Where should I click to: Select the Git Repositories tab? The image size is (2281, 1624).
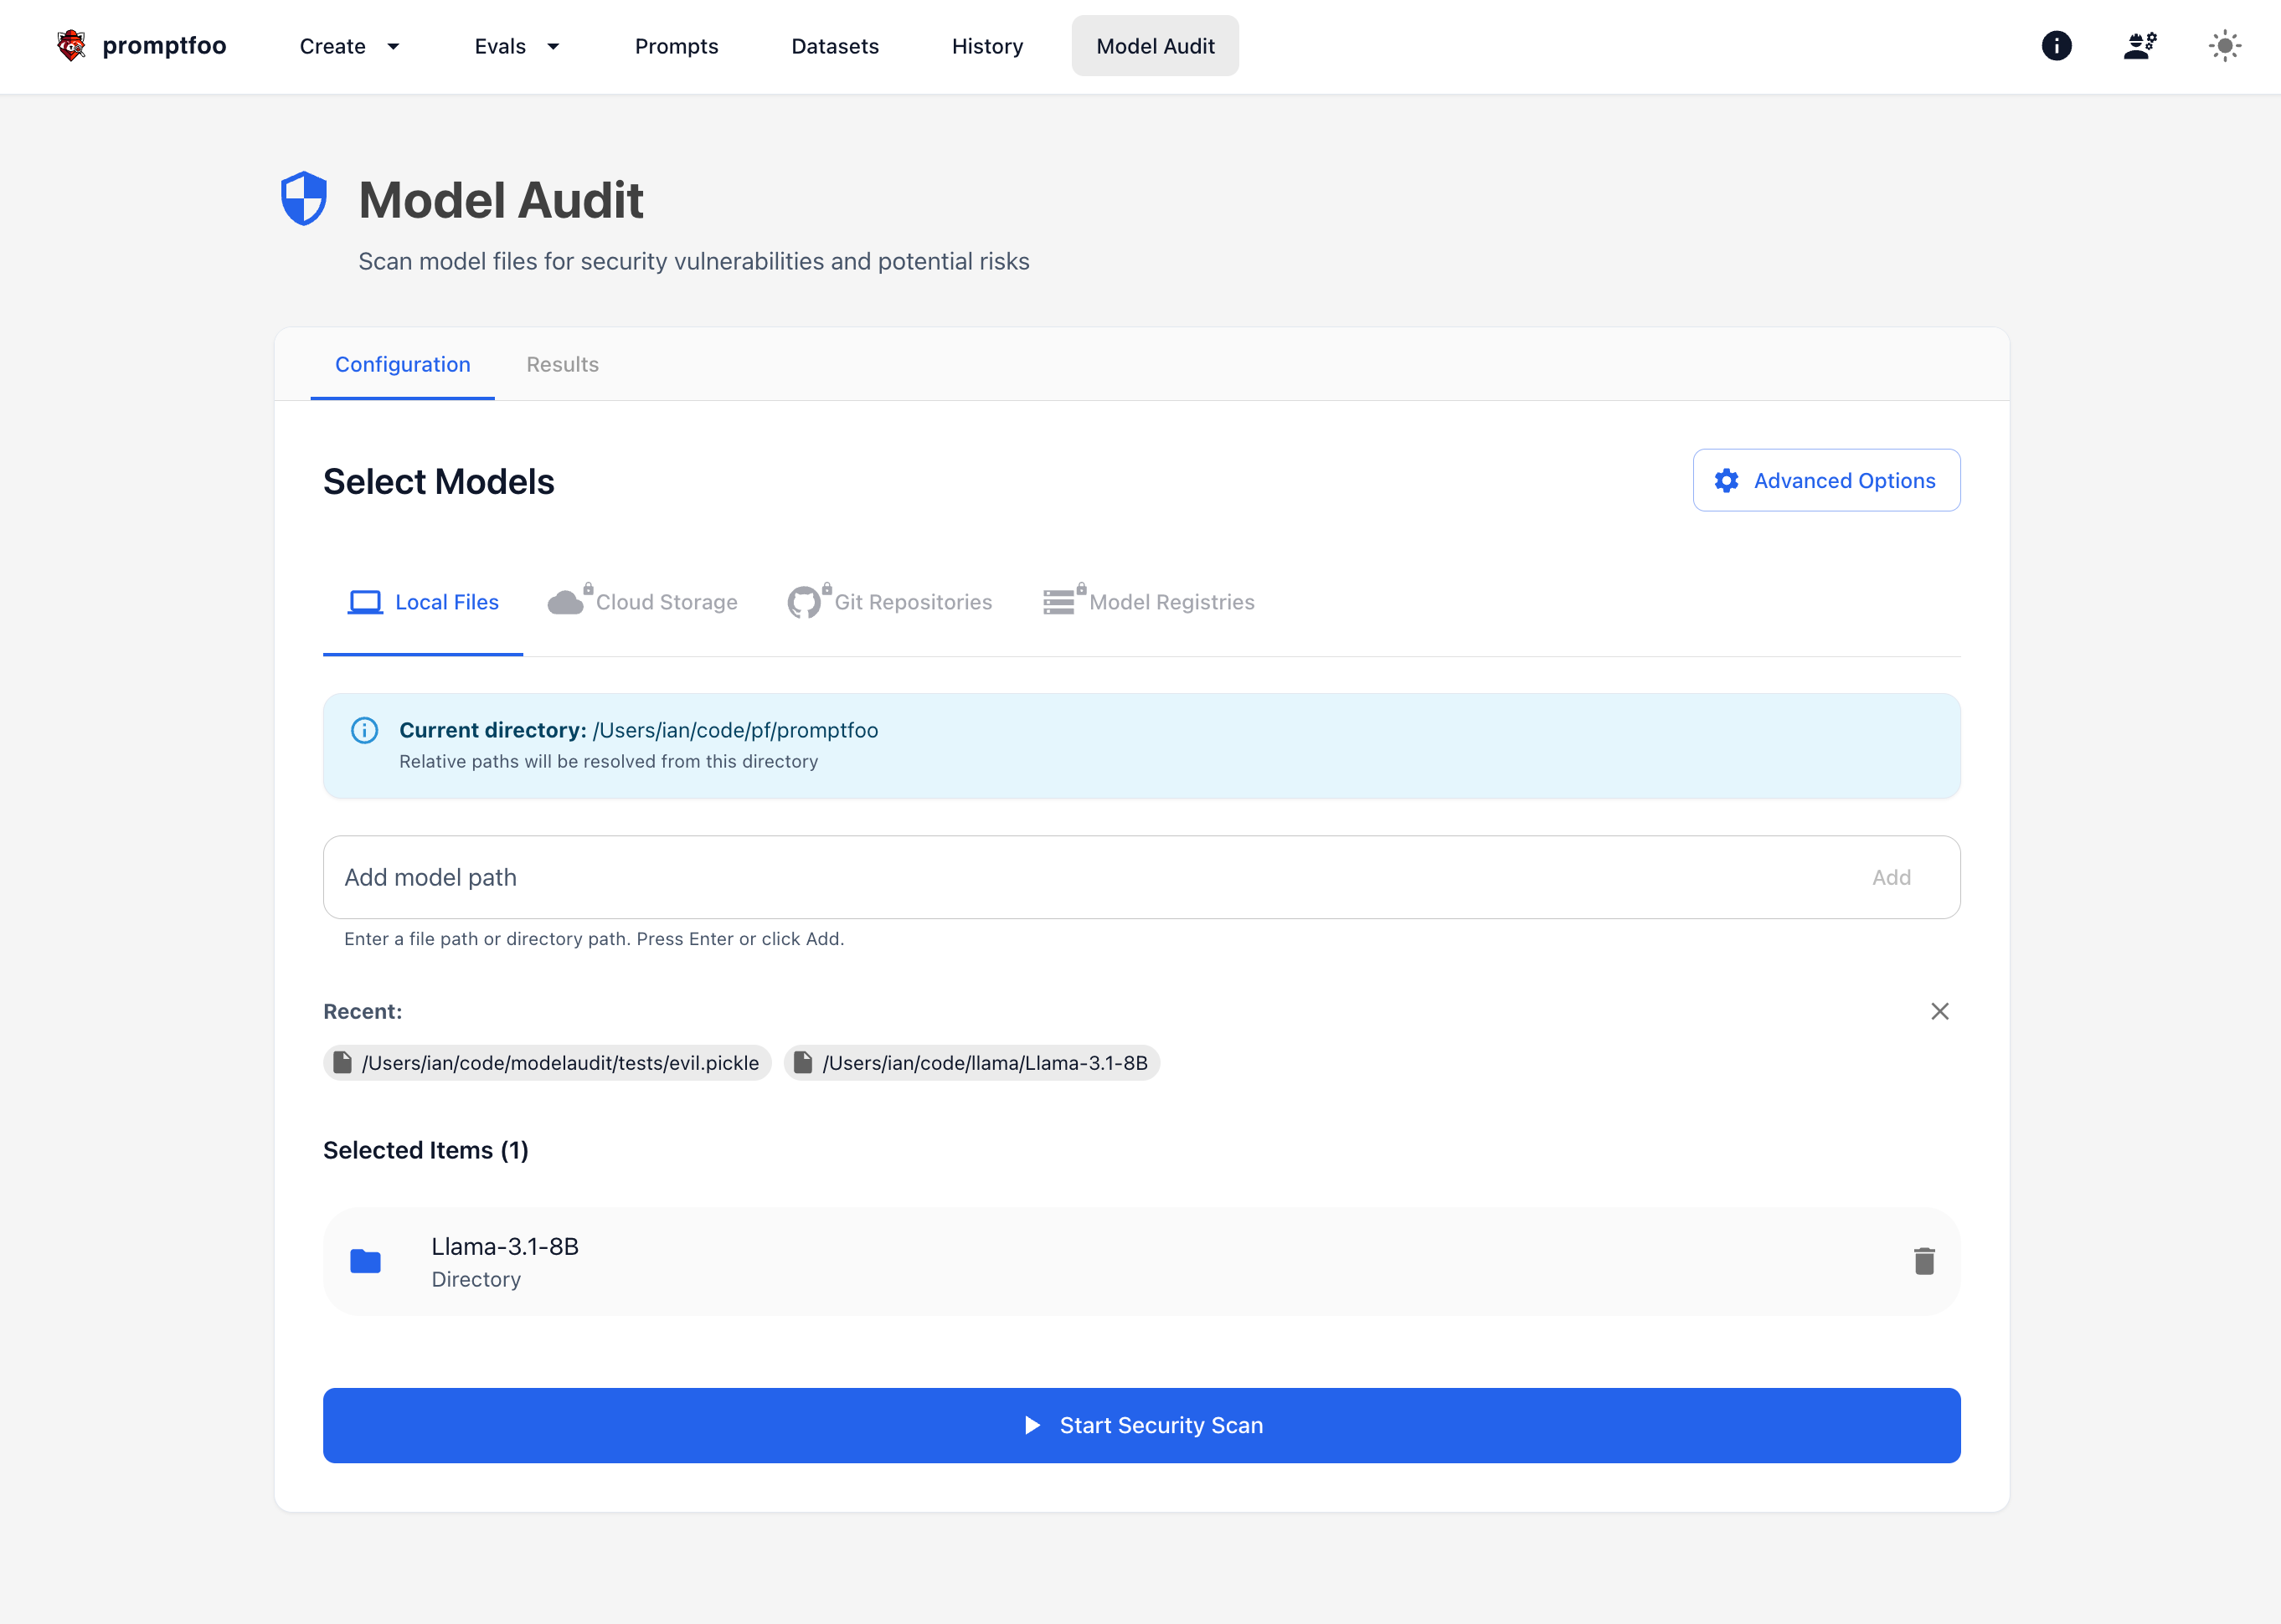[x=890, y=602]
